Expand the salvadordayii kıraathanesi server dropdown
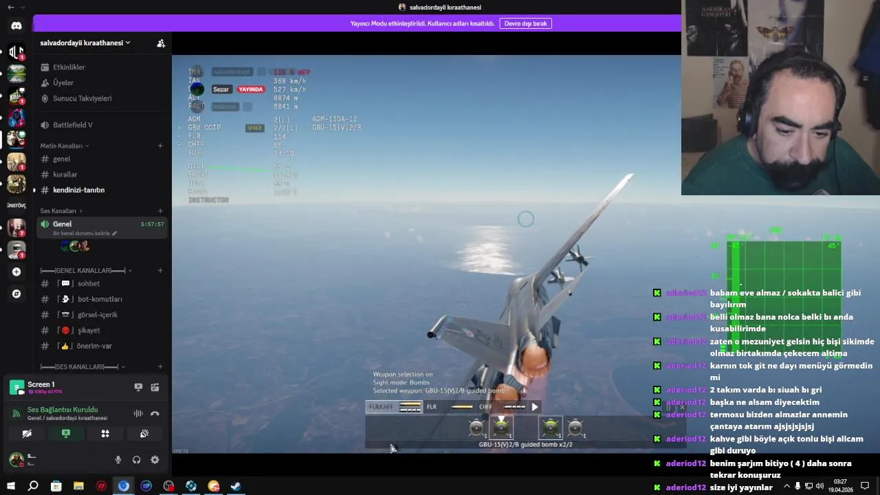Image resolution: width=880 pixels, height=495 pixels. pos(85,43)
